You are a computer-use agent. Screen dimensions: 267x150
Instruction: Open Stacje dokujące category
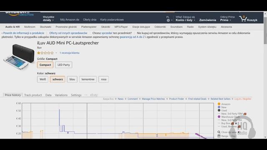coord(141,27)
